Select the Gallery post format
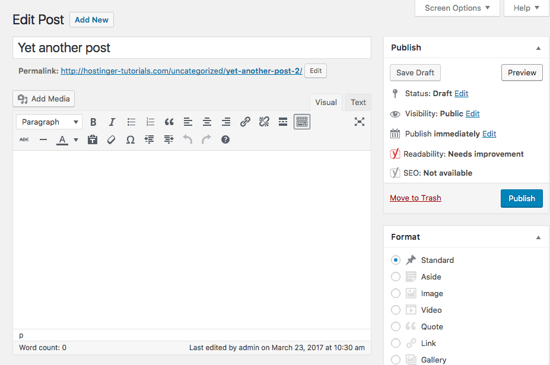550x365 pixels. (x=396, y=360)
